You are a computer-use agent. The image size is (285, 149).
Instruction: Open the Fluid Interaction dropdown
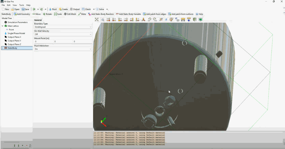[x=63, y=49]
